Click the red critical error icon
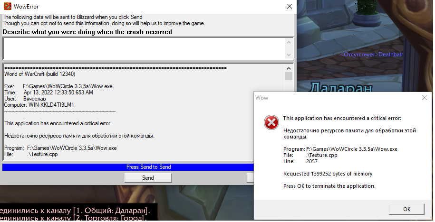435x222 pixels. [271, 123]
